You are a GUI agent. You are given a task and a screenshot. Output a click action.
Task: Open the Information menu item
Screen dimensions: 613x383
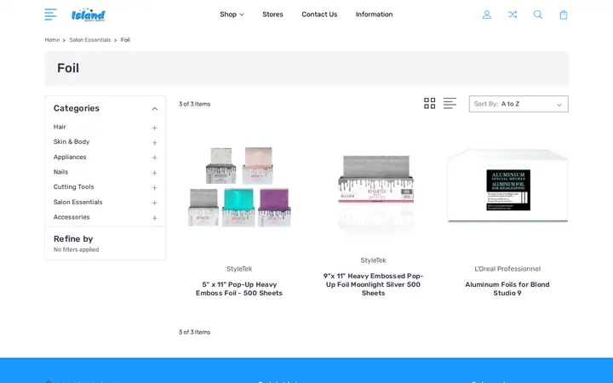(374, 14)
